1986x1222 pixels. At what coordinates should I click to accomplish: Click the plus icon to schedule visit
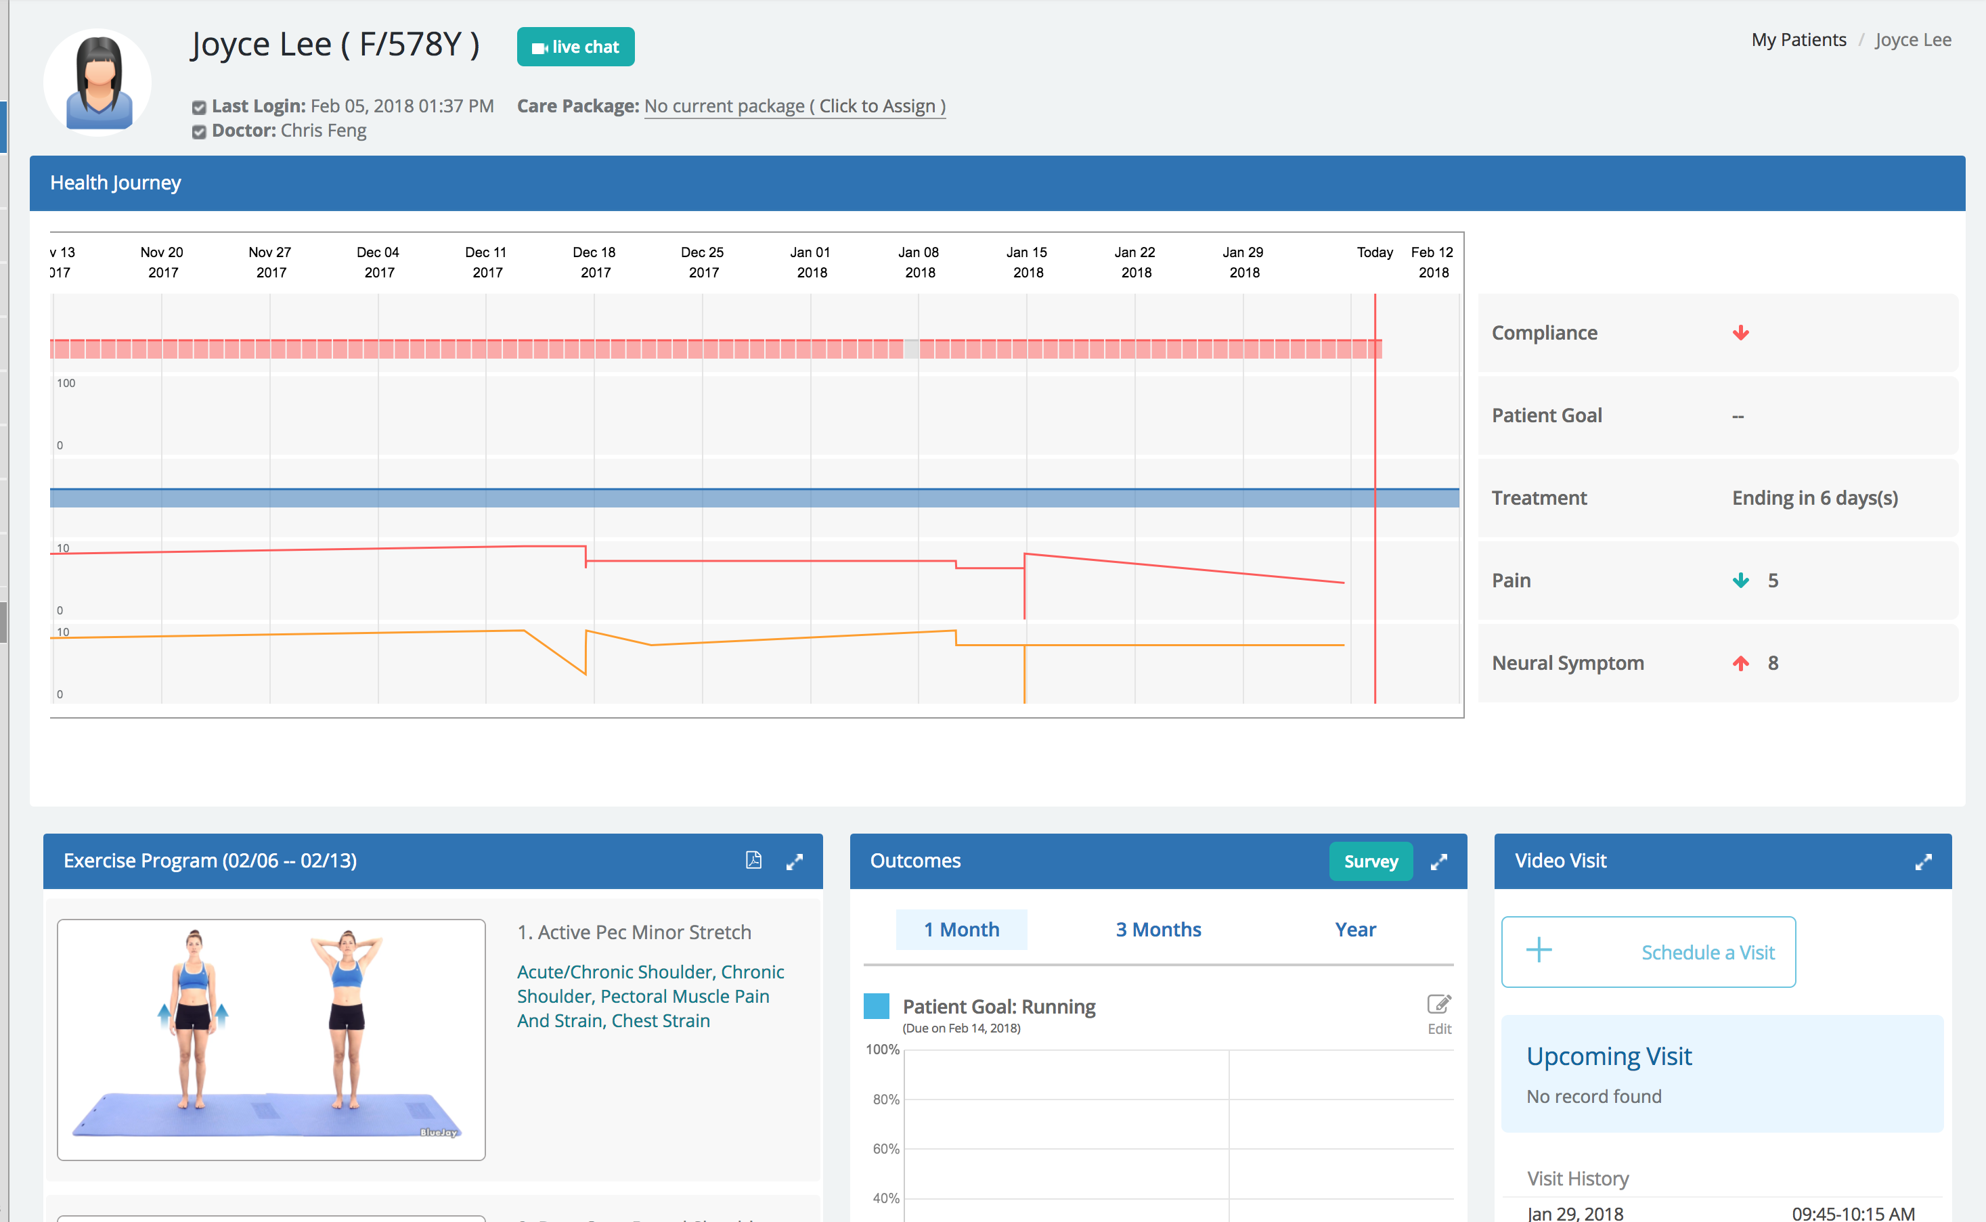pyautogui.click(x=1539, y=951)
